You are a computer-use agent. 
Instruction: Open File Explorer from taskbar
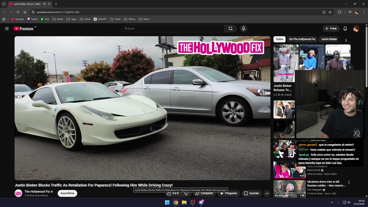[184, 202]
